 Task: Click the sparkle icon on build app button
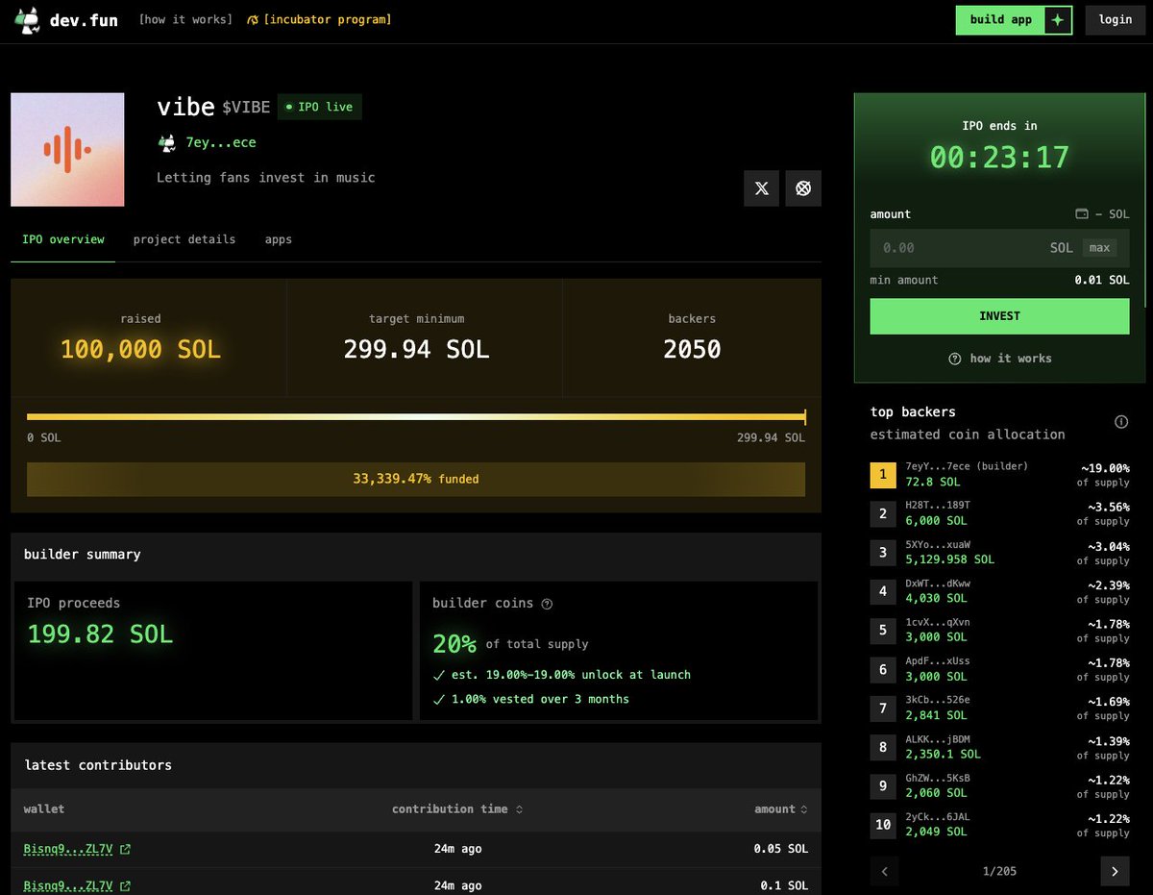point(1058,20)
